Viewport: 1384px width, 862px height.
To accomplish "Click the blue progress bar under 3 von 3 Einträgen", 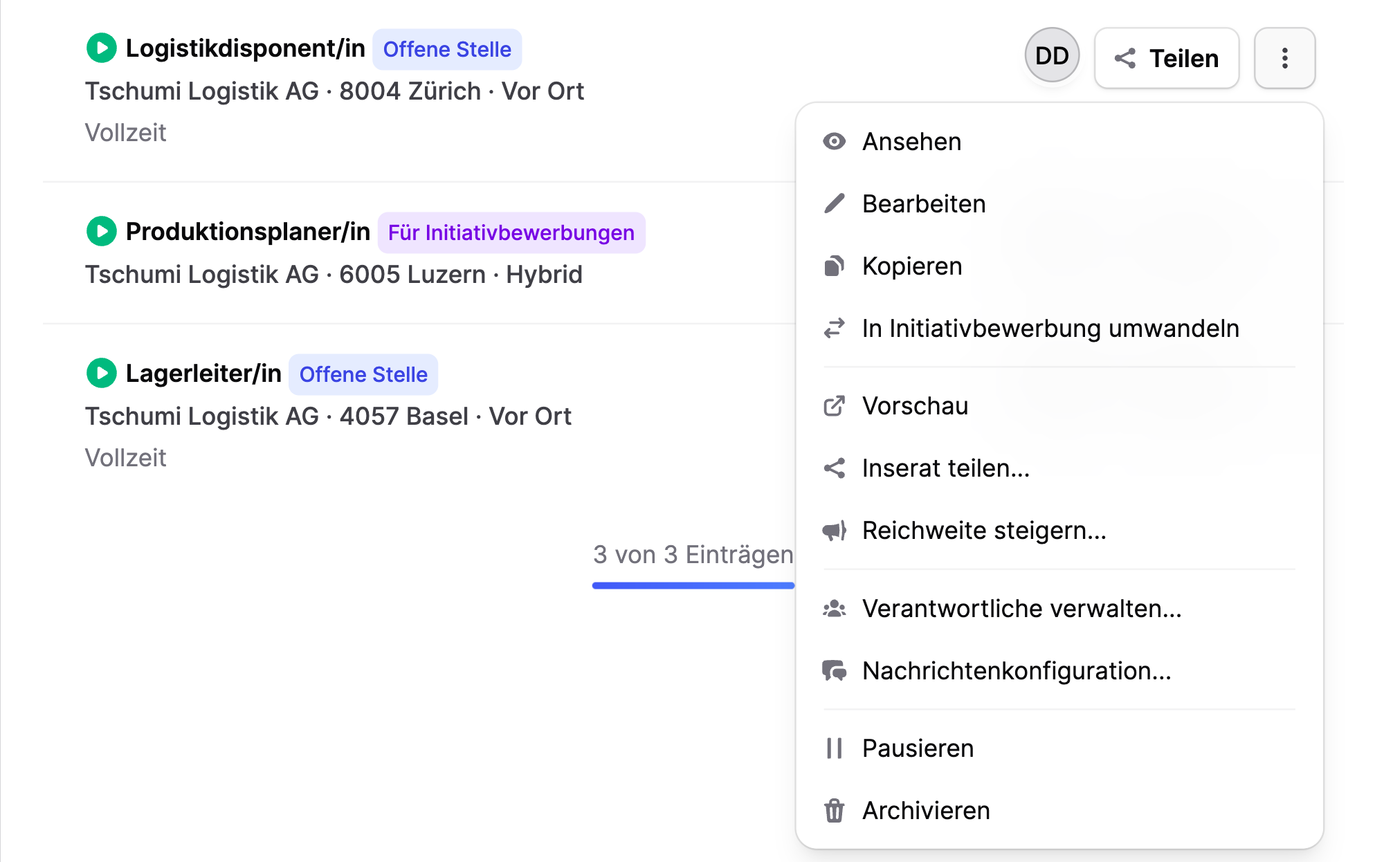I will (x=693, y=585).
